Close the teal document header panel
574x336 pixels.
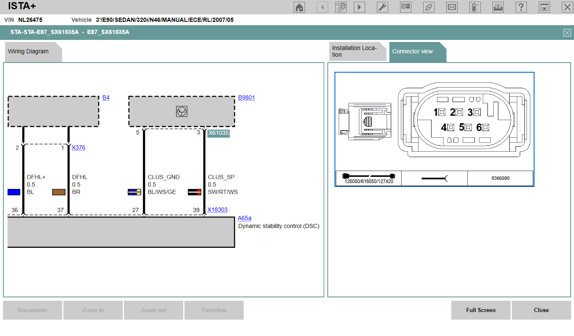point(567,33)
